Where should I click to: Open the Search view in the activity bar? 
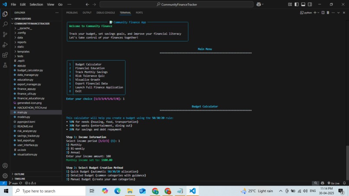[5, 24]
